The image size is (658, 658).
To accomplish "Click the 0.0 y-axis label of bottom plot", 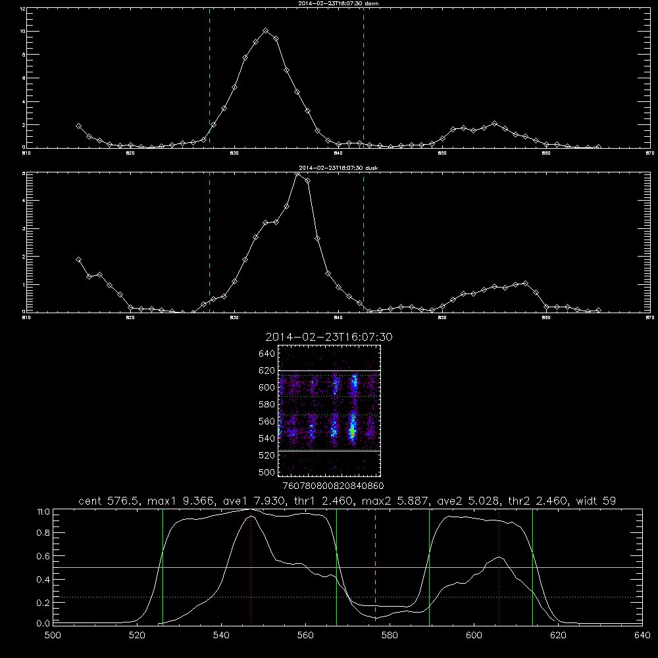I will click(x=43, y=624).
